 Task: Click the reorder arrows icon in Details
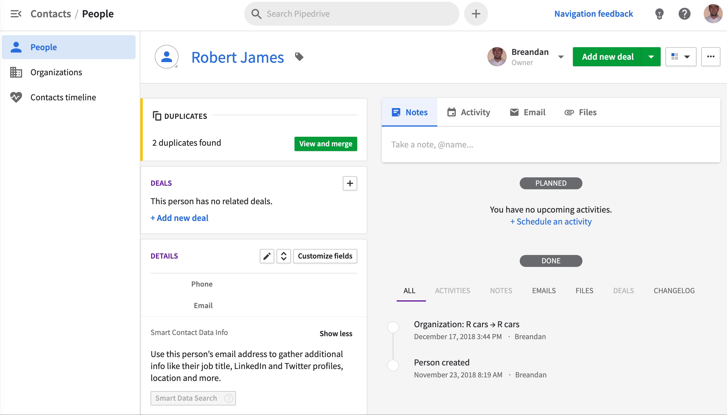click(284, 256)
